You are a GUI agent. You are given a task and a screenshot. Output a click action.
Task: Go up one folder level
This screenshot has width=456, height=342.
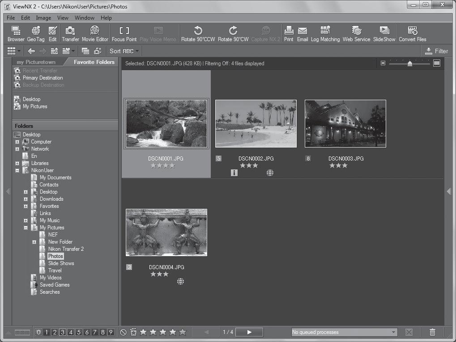(55, 51)
